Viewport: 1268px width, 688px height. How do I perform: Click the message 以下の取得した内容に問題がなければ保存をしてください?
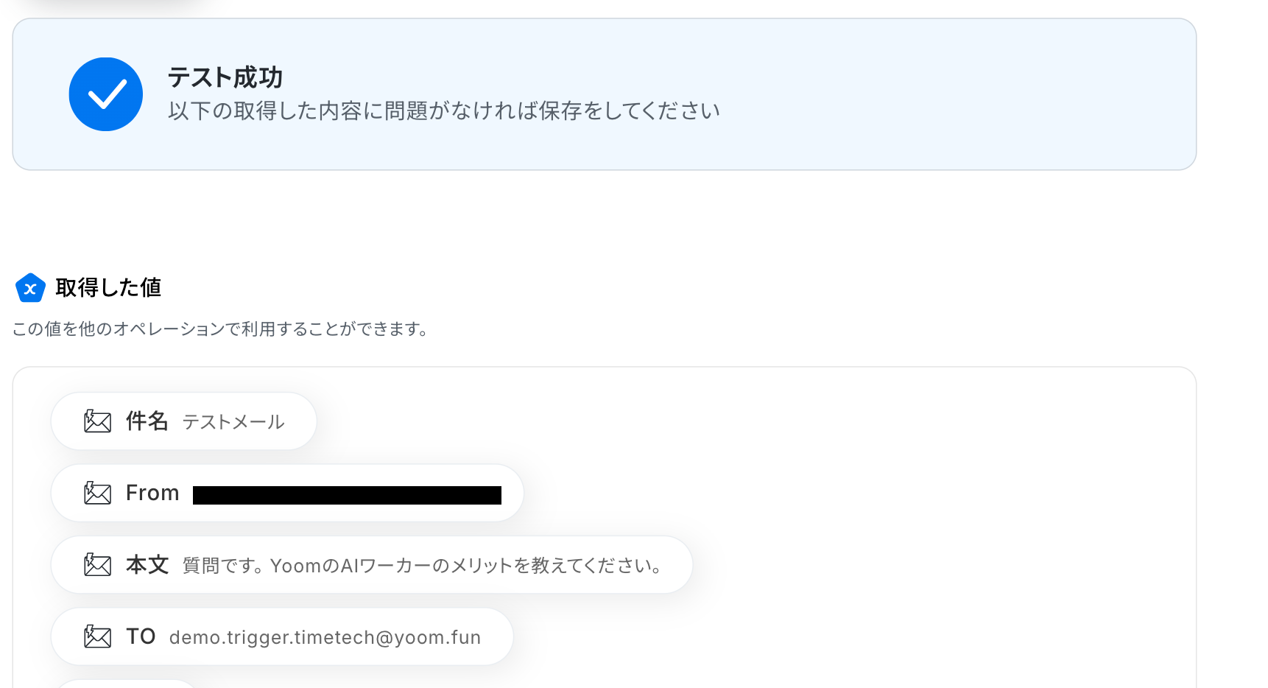444,111
